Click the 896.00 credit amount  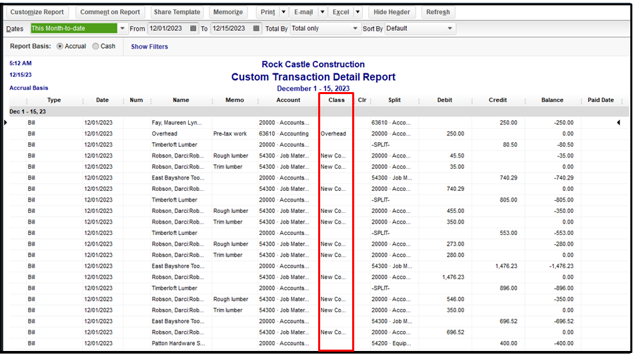pyautogui.click(x=508, y=288)
